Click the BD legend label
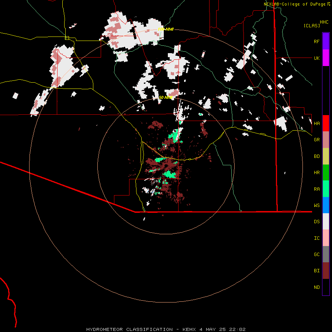The image size is (332, 332). click(317, 156)
